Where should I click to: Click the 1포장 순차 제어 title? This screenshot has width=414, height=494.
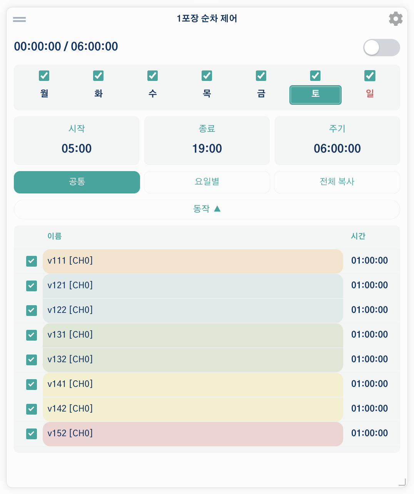[207, 18]
